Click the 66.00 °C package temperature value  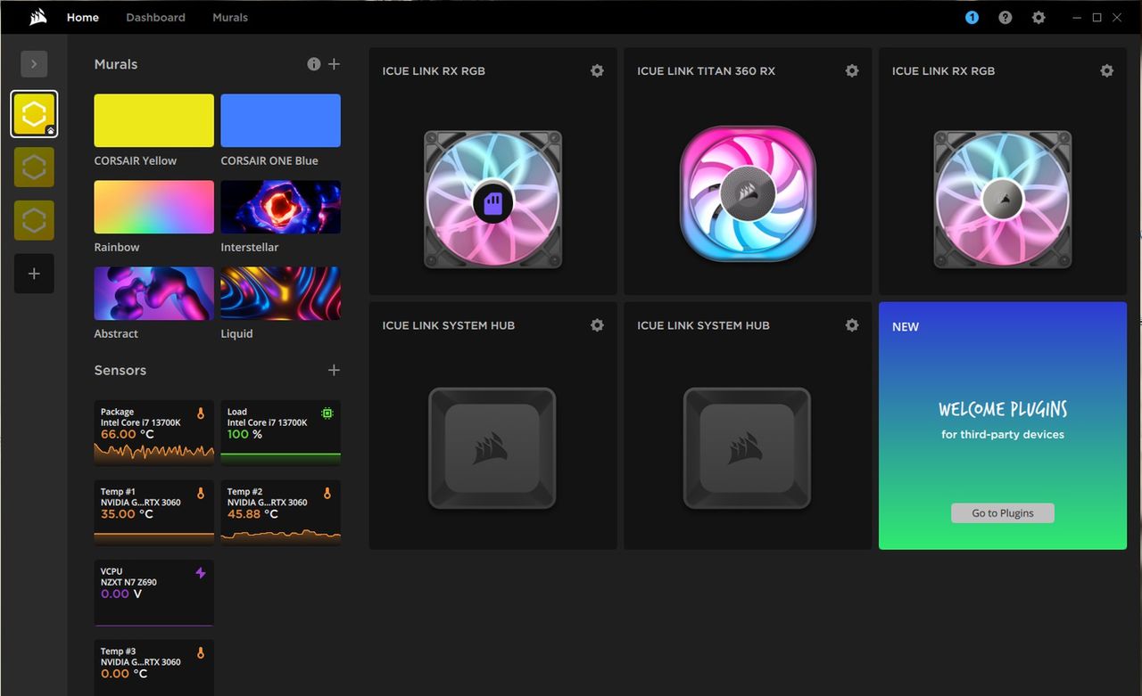coord(127,434)
